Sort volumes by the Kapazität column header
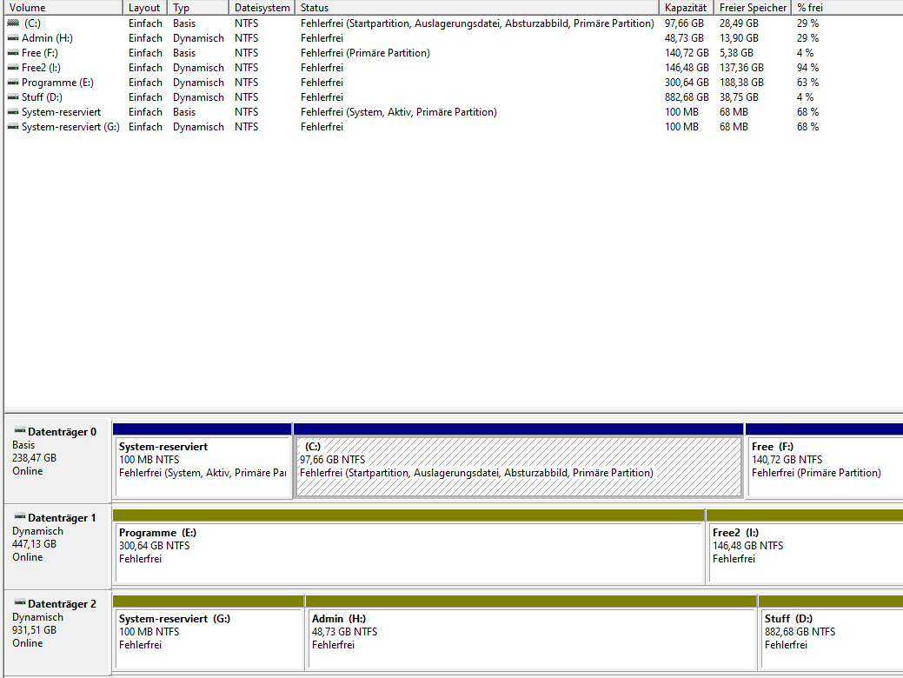The width and height of the screenshot is (903, 678). coord(686,7)
